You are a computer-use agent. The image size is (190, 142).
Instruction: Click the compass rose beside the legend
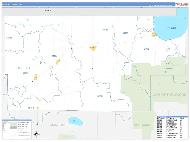[x=37, y=134]
